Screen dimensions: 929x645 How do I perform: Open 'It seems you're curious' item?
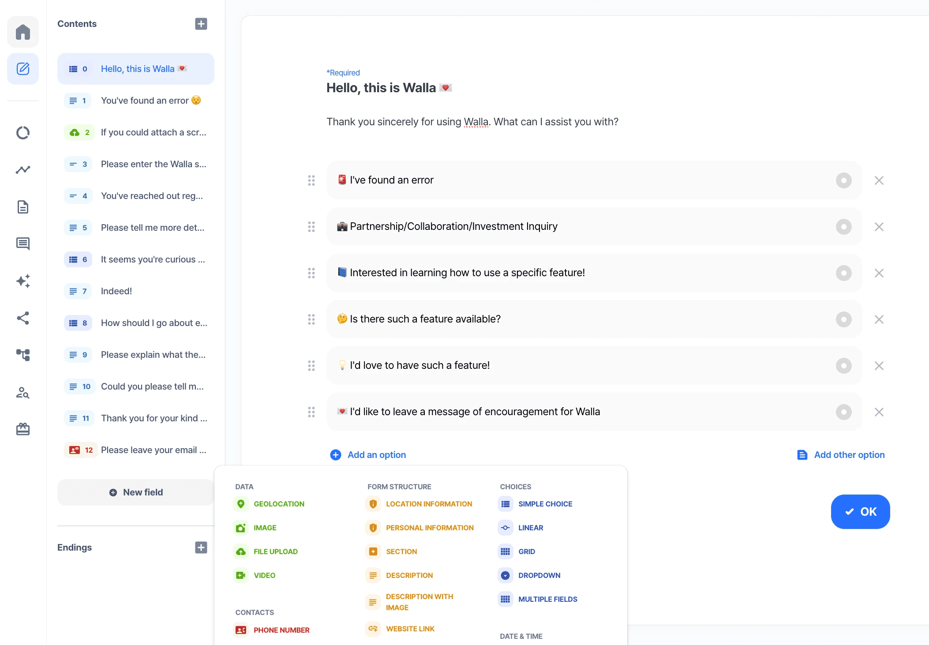(136, 259)
